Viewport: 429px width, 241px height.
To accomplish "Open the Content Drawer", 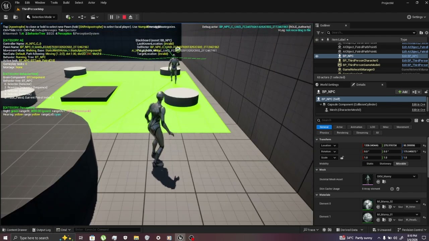I will tap(14, 230).
